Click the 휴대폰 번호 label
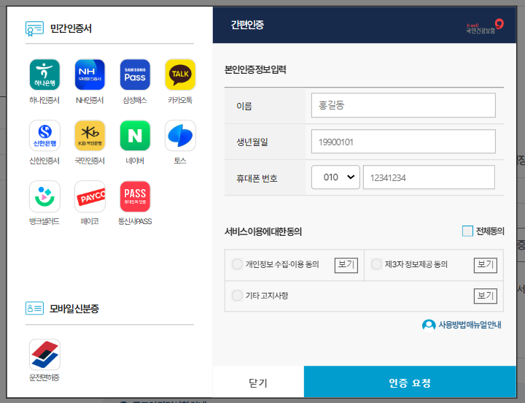Screen dimensions: 525x403 [x=257, y=178]
